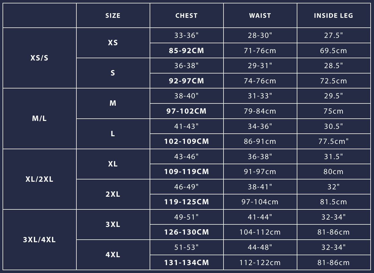Viewport: 374px width, 273px height.
Task: Click the CHEST column header
Action: pos(186,16)
